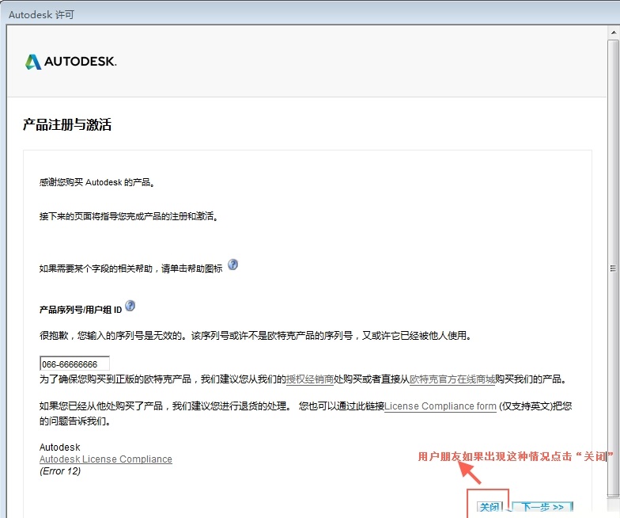Click the vertical scrollbar thumb
Screen dimensions: 620x518
614,268
